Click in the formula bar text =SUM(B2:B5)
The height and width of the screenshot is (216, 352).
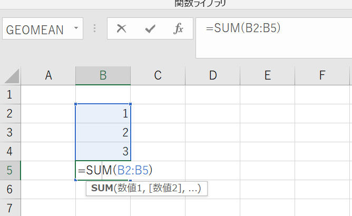click(242, 28)
